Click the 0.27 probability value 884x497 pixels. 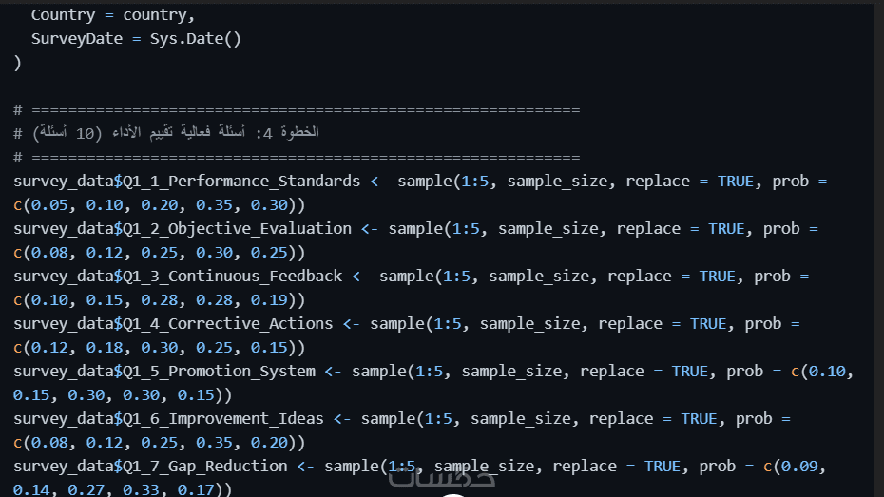click(105, 489)
